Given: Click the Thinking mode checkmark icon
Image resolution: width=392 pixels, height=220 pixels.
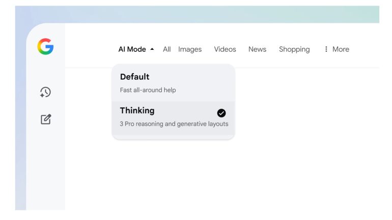Looking at the screenshot, I should click(x=221, y=113).
